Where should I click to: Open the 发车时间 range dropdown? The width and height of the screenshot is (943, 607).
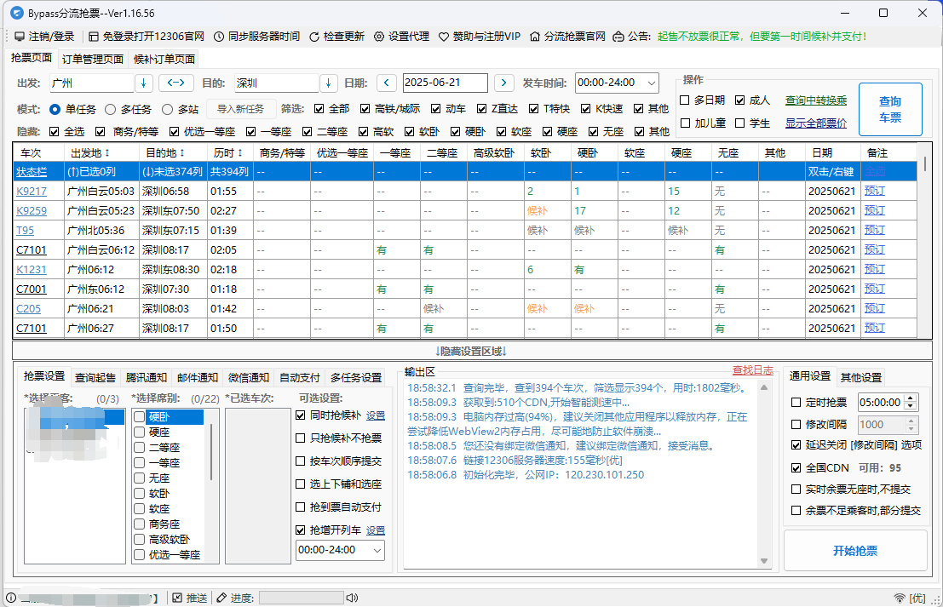coord(652,83)
